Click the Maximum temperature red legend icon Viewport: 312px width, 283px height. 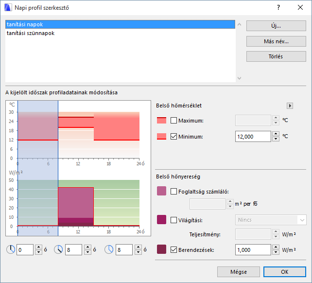coord(161,121)
